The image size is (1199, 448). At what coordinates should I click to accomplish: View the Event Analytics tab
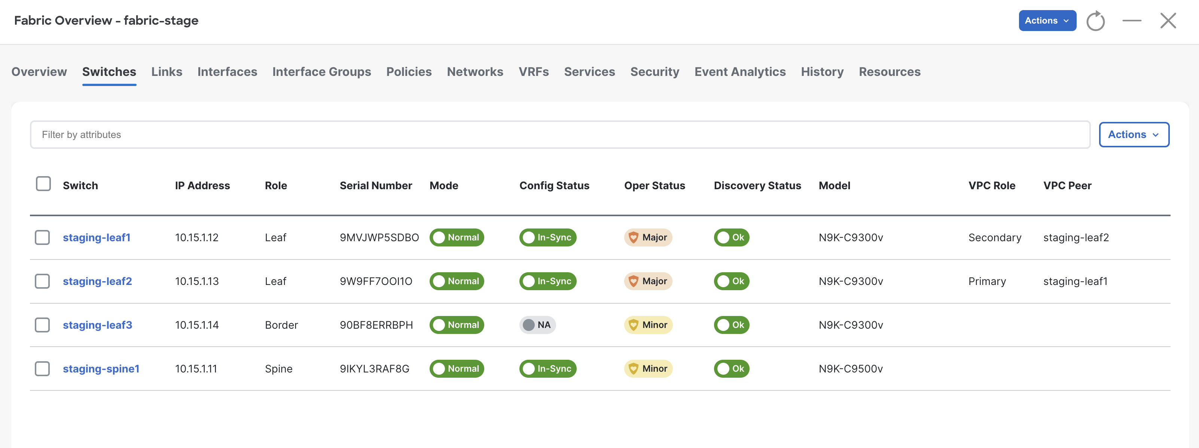click(739, 72)
